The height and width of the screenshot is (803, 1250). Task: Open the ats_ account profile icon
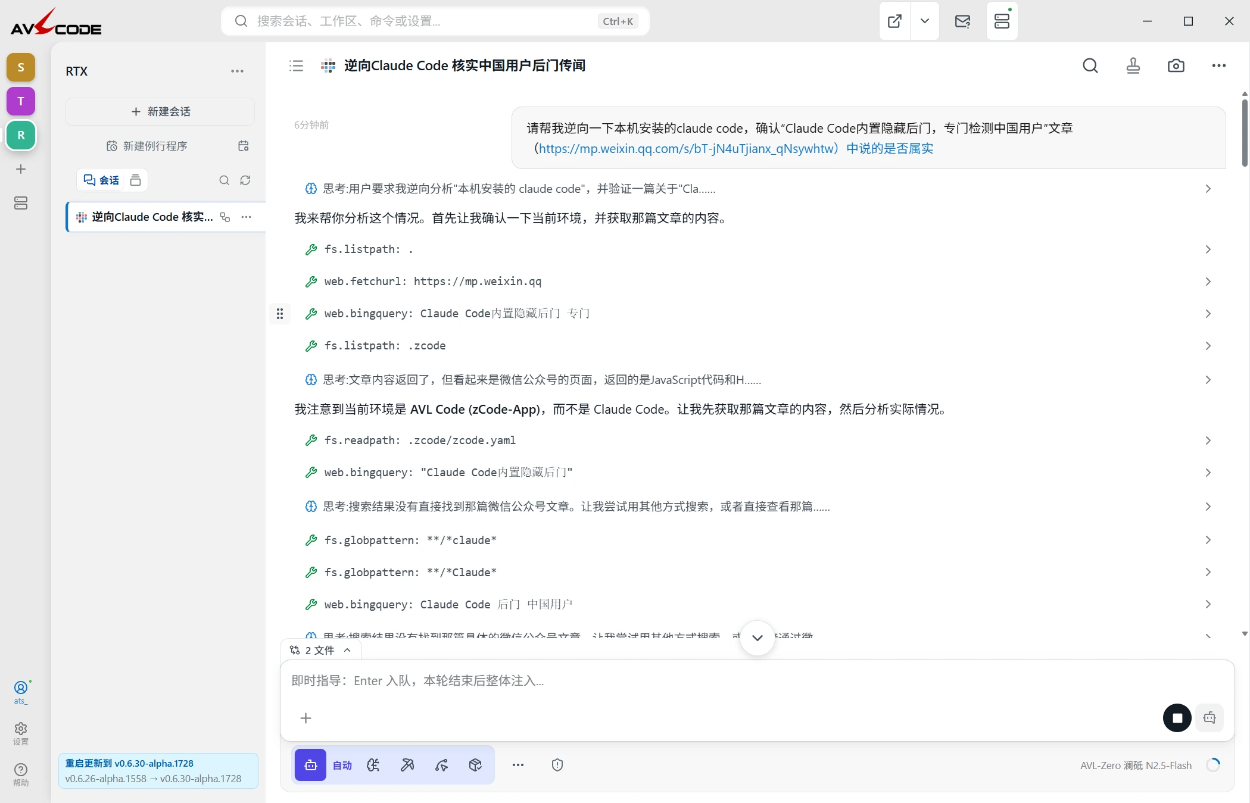[21, 692]
